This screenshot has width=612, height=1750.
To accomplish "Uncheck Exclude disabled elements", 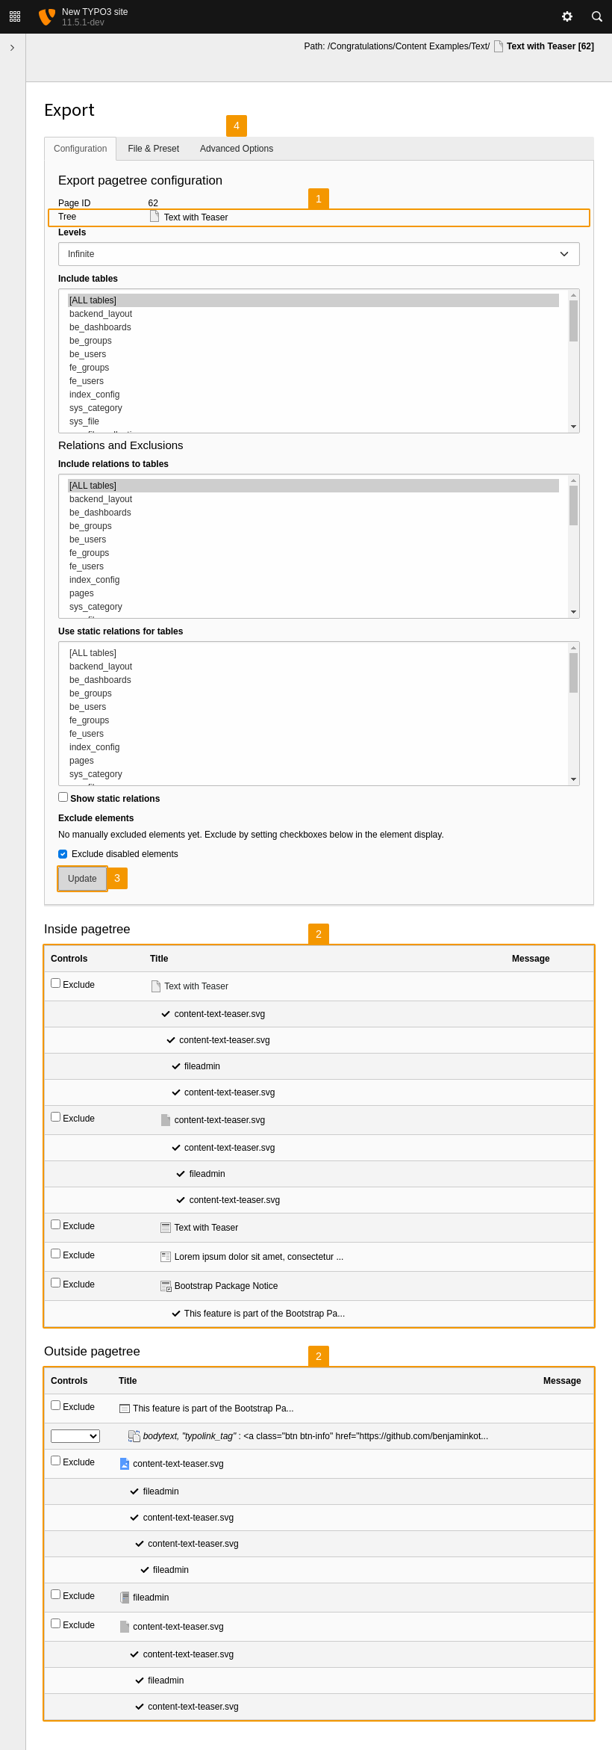I will 63,854.
